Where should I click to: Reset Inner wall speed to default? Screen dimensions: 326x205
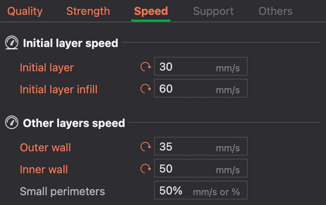pyautogui.click(x=145, y=169)
